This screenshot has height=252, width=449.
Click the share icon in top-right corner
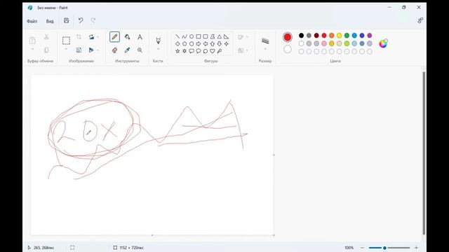click(420, 20)
